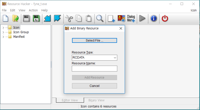The width and height of the screenshot is (200, 110).
Task: Cut with the scissors icon
Action: point(69,19)
